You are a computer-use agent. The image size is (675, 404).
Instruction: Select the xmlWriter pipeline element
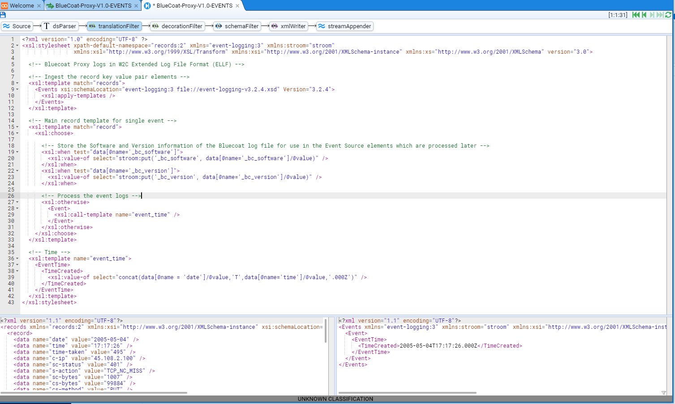pyautogui.click(x=288, y=26)
